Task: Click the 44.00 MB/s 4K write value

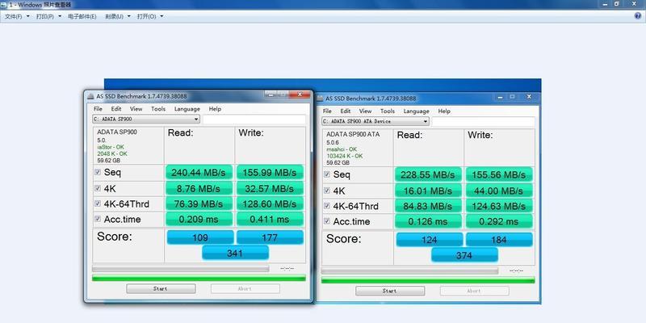Action: point(499,191)
